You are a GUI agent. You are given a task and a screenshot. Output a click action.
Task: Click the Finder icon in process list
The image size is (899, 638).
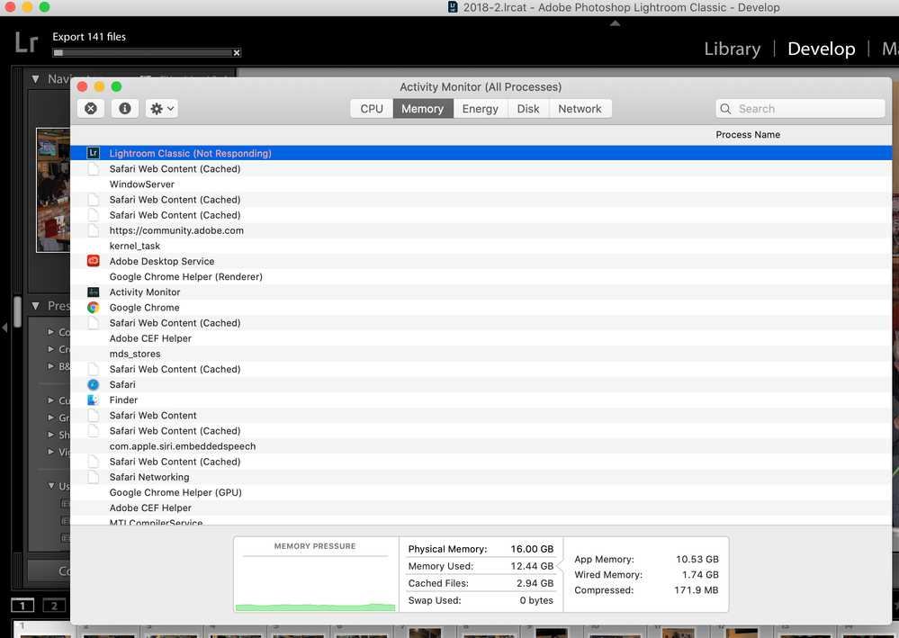pos(93,400)
